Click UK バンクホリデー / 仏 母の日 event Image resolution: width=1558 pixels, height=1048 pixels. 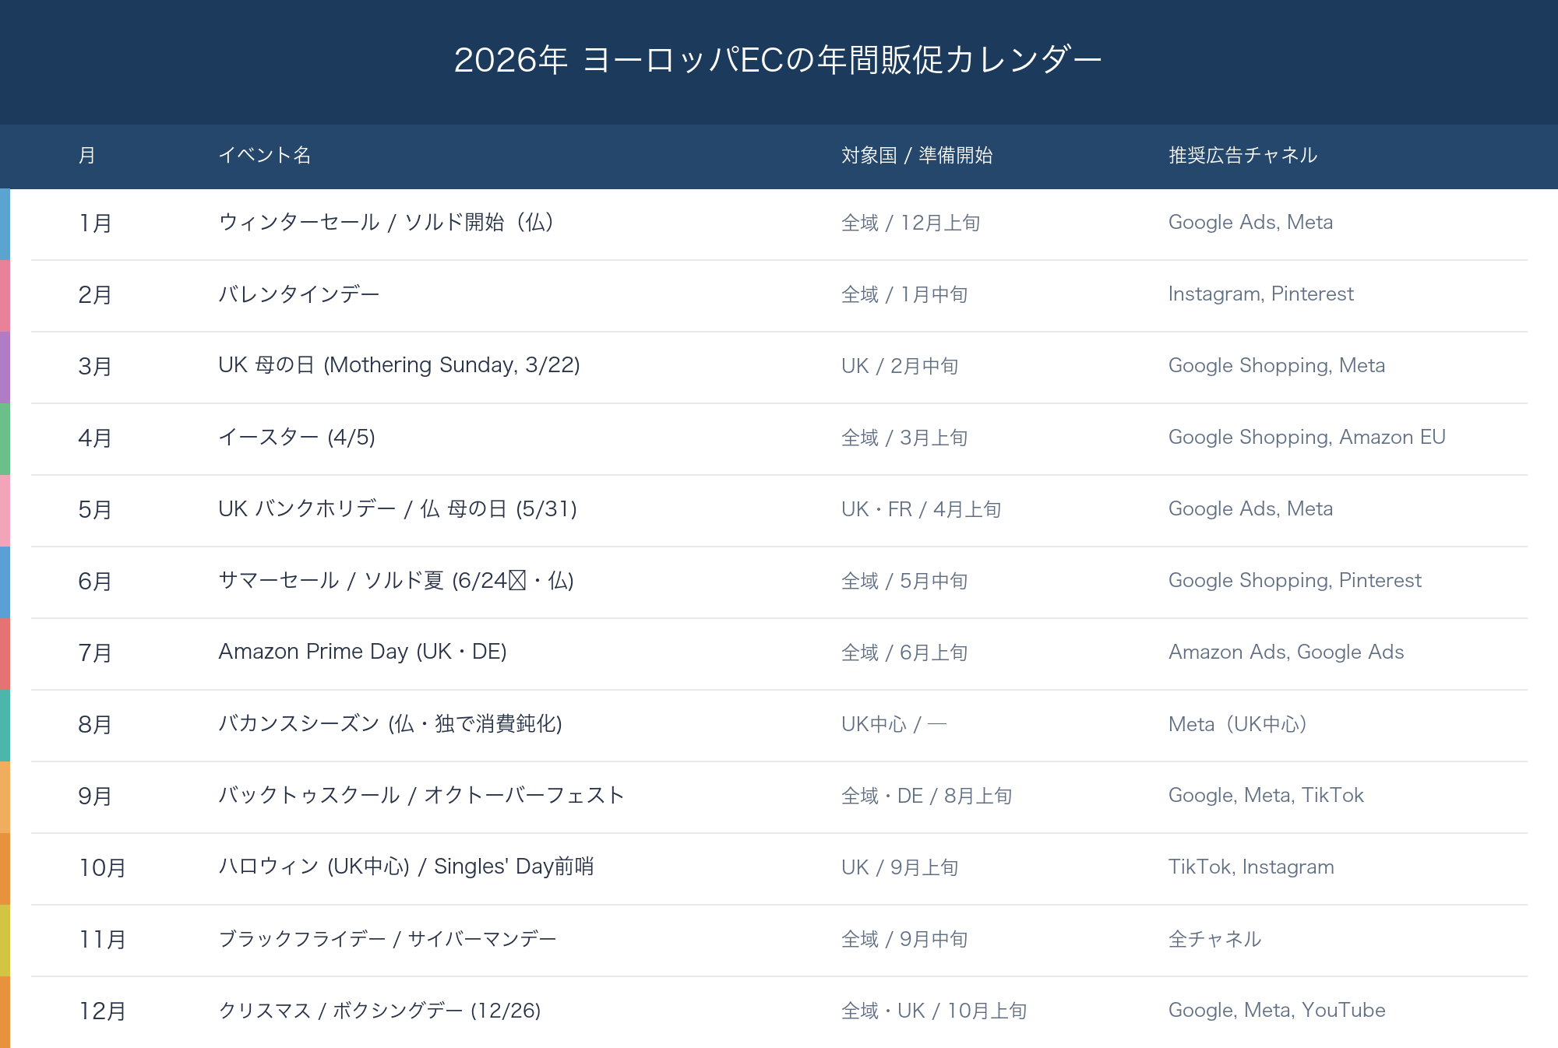click(397, 509)
